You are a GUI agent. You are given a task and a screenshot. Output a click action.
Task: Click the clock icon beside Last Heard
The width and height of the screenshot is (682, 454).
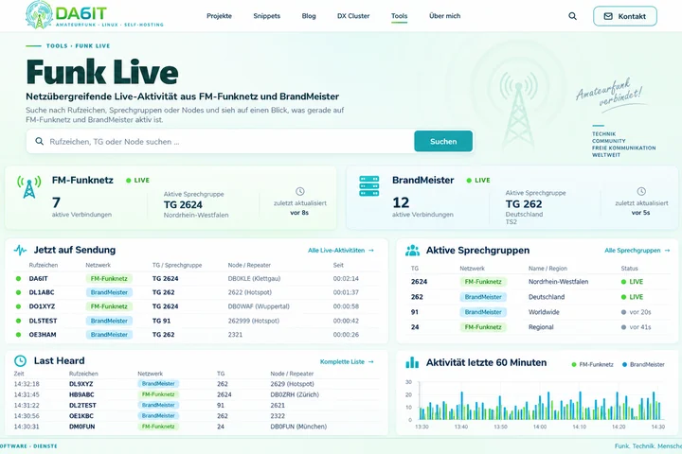(20, 360)
